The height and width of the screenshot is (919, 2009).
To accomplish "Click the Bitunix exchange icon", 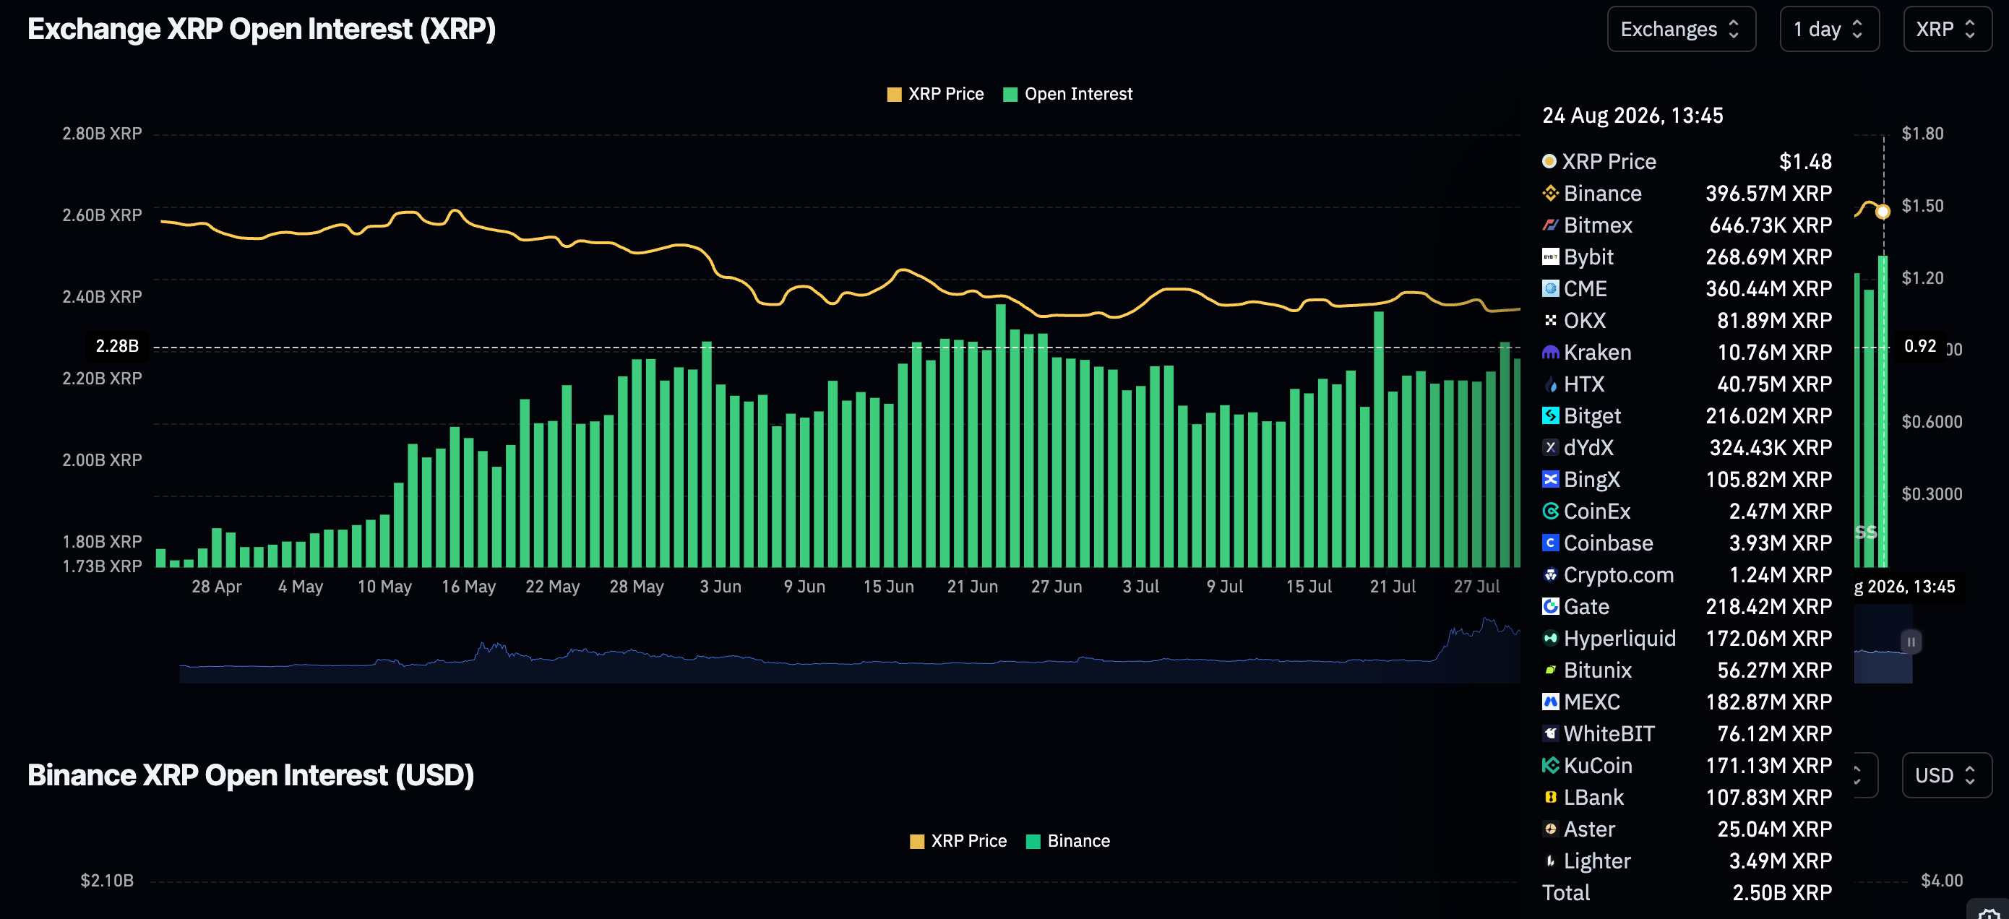I will 1549,670.
